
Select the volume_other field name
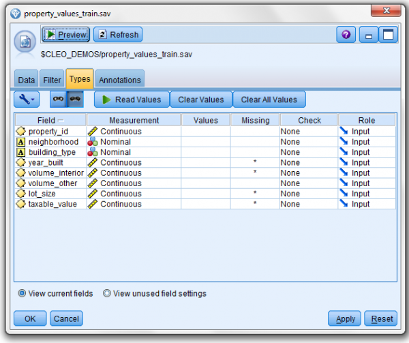click(52, 183)
